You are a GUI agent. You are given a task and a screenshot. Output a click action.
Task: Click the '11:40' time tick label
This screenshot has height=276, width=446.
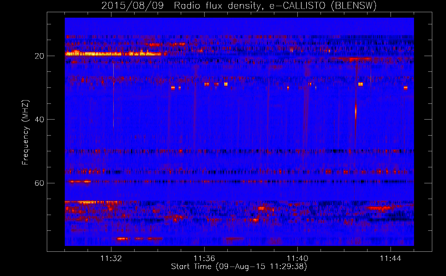point(297,258)
